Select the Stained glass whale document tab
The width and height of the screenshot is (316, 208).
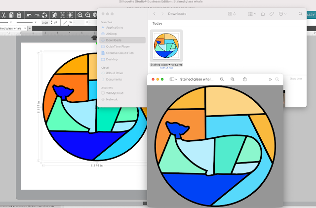pyautogui.click(x=11, y=29)
